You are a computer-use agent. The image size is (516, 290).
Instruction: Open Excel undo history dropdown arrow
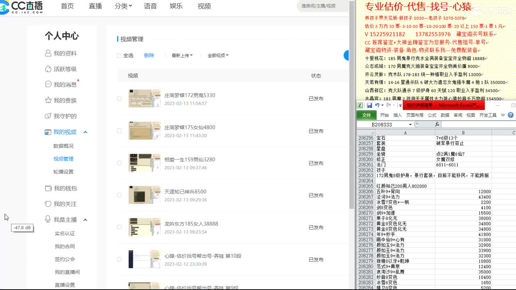(382, 106)
